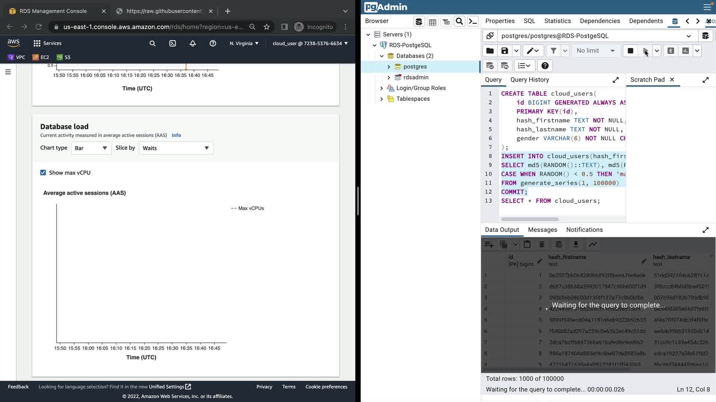Screen dimensions: 716x402
Task: Open the No limit rows dropdown
Action: pyautogui.click(x=595, y=51)
